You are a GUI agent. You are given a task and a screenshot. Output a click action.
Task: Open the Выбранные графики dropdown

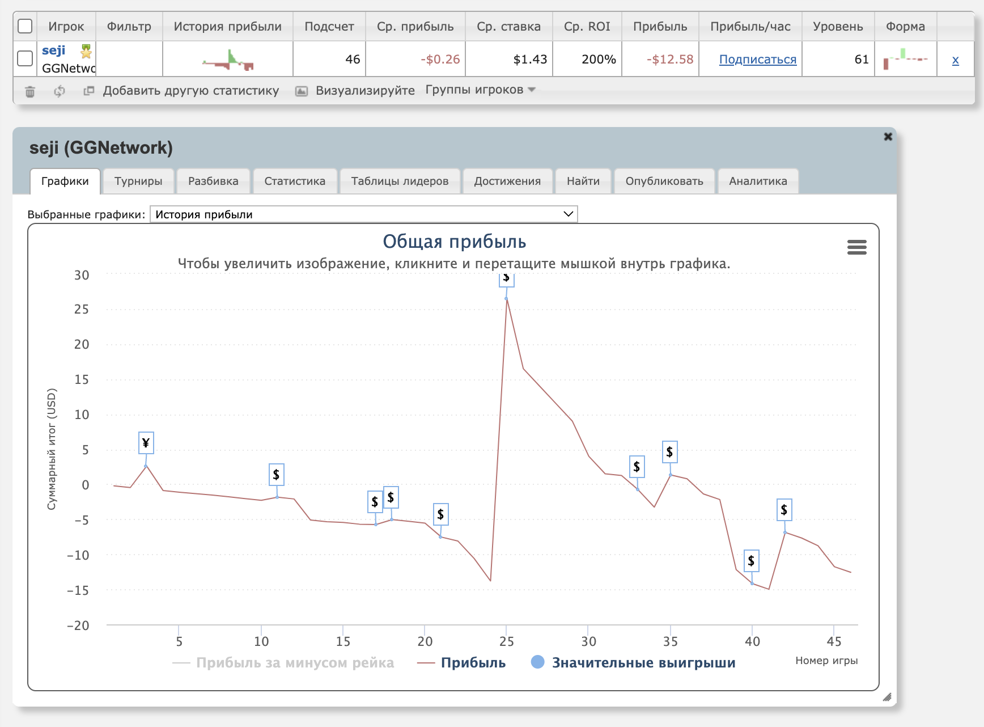[x=363, y=214]
